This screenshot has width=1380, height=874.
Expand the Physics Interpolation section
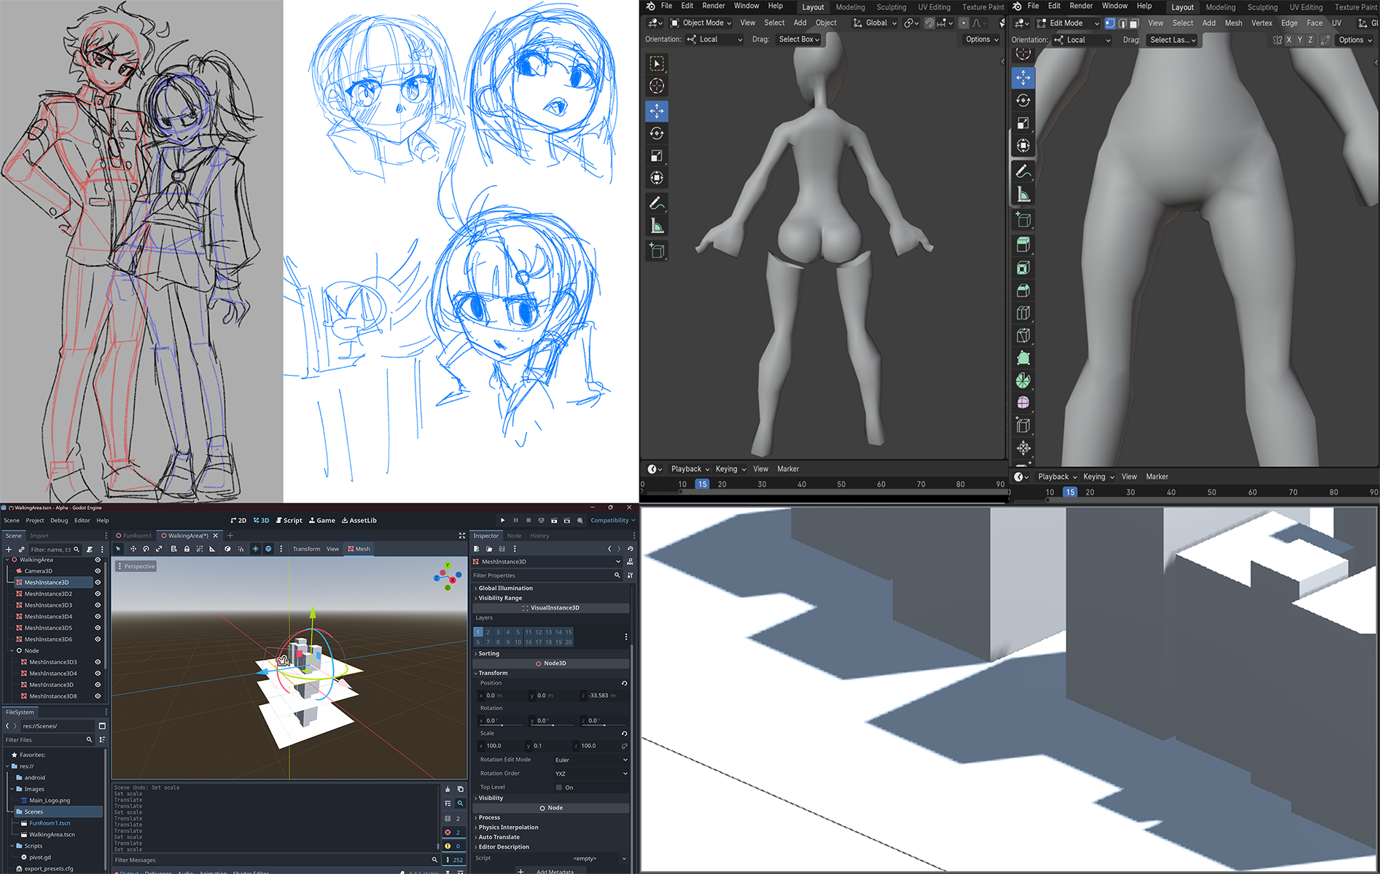coord(508,827)
